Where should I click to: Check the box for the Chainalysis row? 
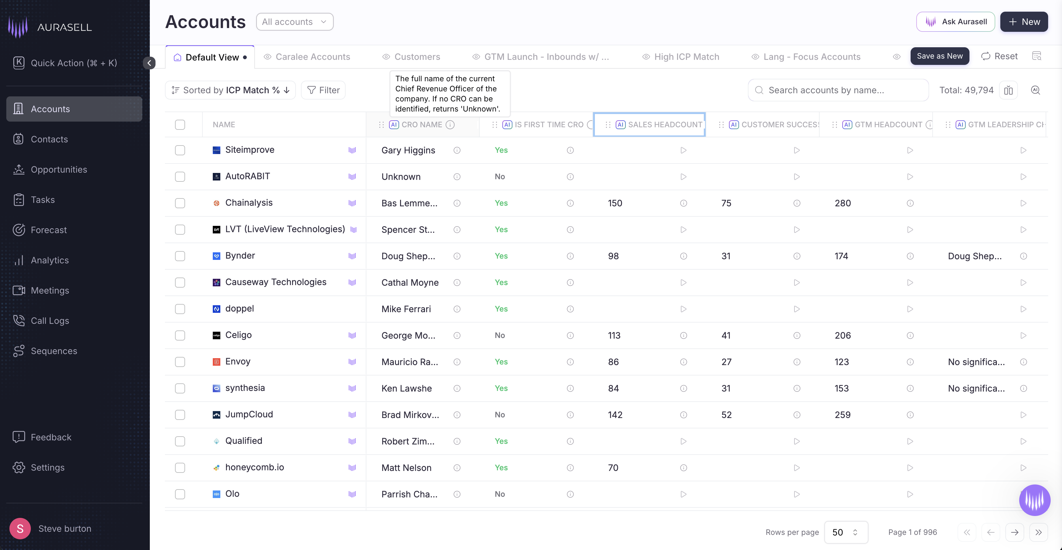click(x=180, y=203)
